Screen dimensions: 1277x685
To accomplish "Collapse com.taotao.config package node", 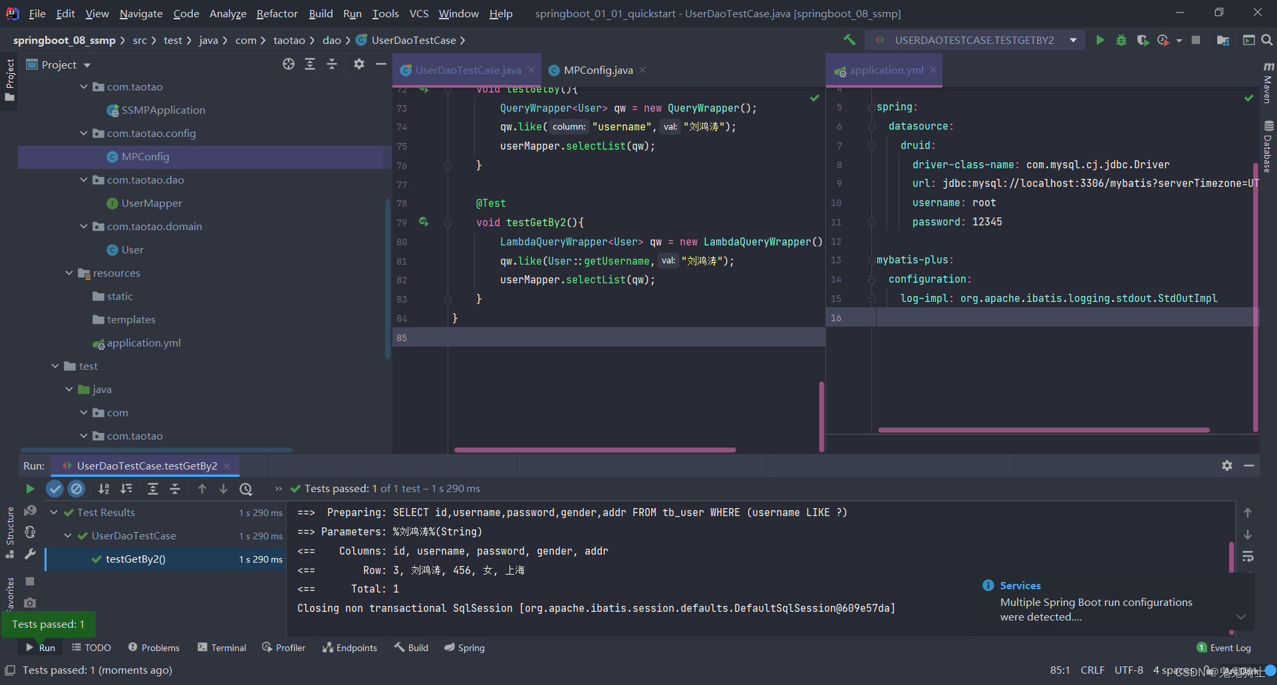I will (84, 133).
